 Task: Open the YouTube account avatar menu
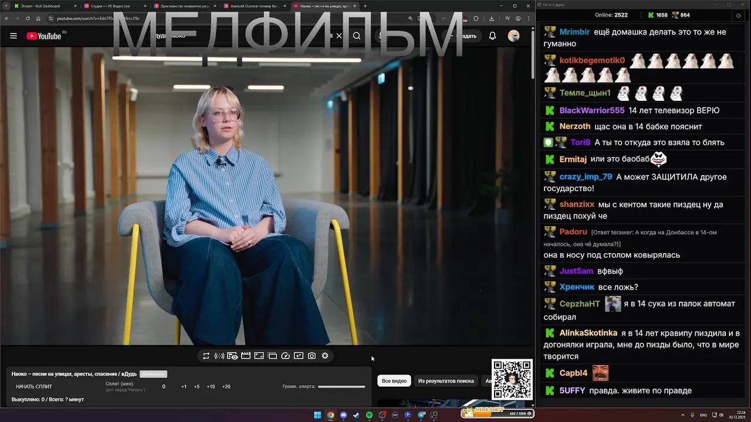coord(513,36)
